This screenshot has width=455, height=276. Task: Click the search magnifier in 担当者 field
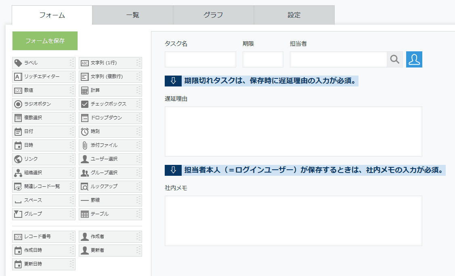click(x=395, y=59)
